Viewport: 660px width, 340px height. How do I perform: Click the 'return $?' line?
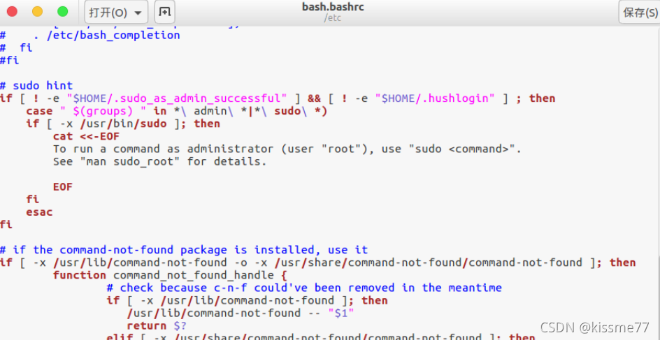coord(157,325)
